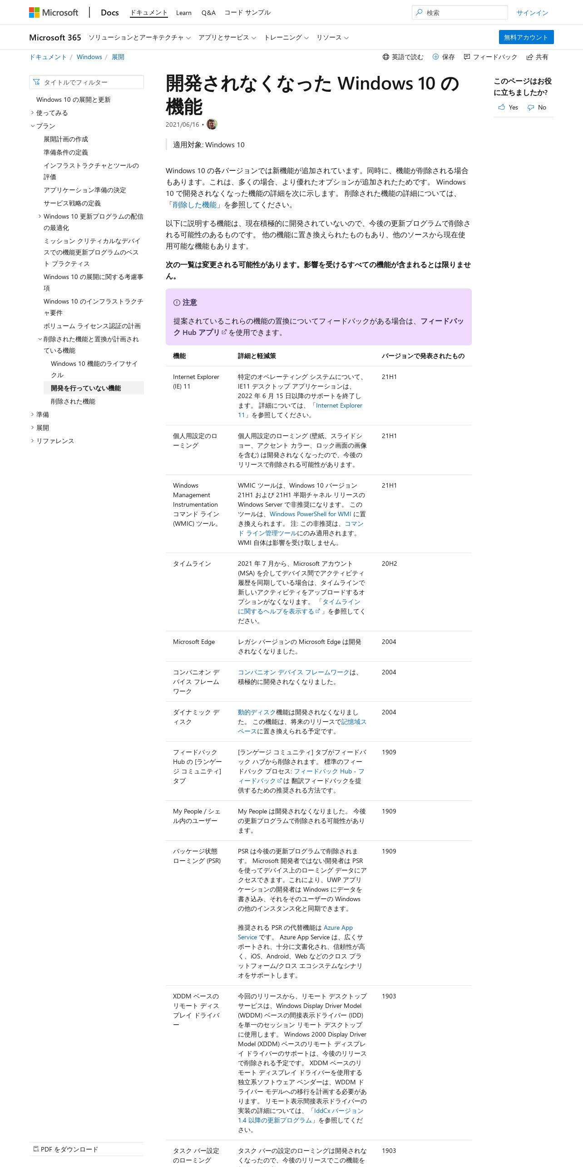583x1167 pixels.
Task: Click external-link icon after フィードバック Hub アプリ
Action: click(224, 332)
